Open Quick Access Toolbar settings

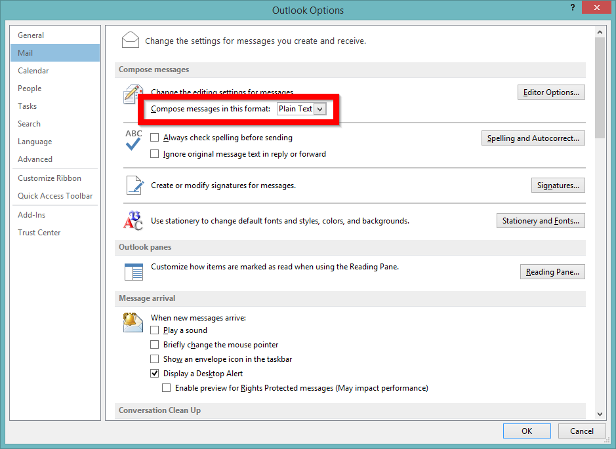55,196
